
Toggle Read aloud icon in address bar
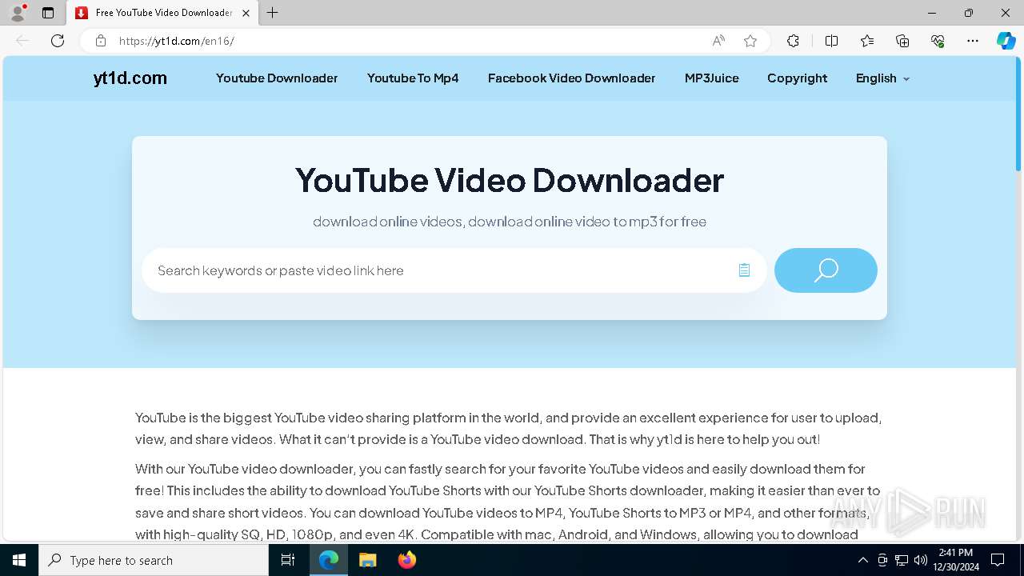point(718,41)
